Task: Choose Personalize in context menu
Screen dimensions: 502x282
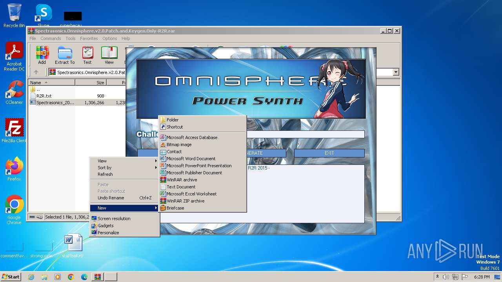Action: point(124,233)
